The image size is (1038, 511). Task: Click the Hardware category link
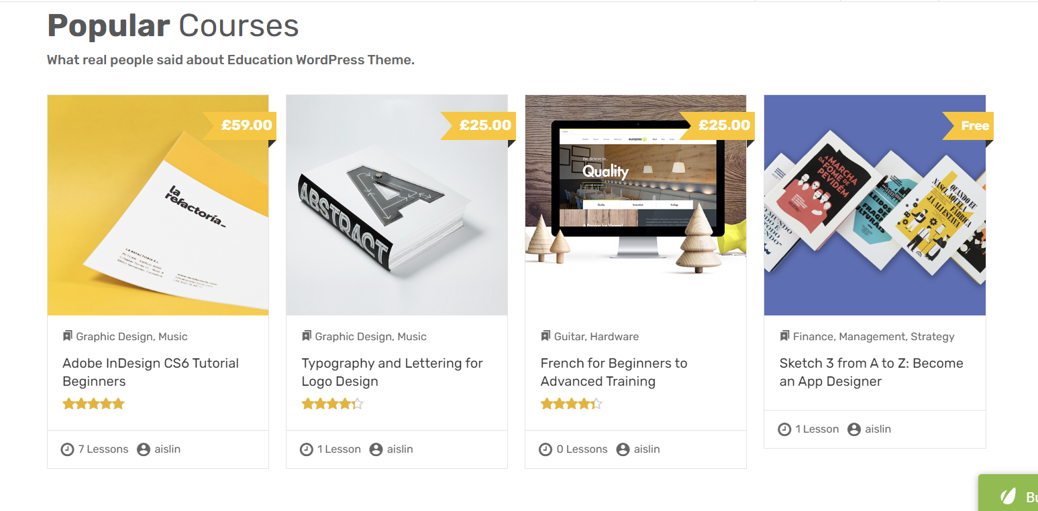[615, 336]
